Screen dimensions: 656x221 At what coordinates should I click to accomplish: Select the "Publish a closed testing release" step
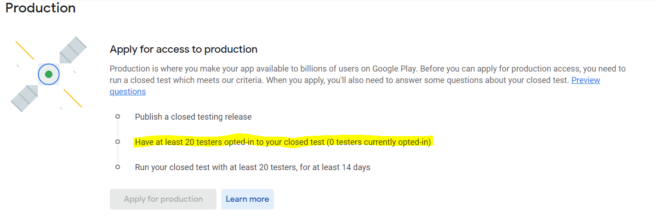[193, 117]
